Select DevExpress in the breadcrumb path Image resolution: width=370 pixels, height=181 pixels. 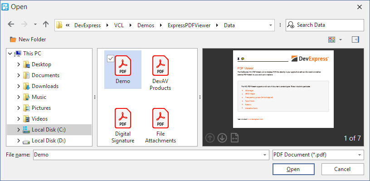[88, 25]
